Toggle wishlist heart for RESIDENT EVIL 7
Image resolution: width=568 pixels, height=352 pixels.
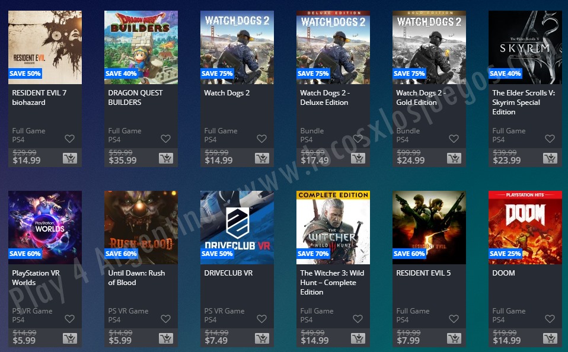tap(69, 138)
